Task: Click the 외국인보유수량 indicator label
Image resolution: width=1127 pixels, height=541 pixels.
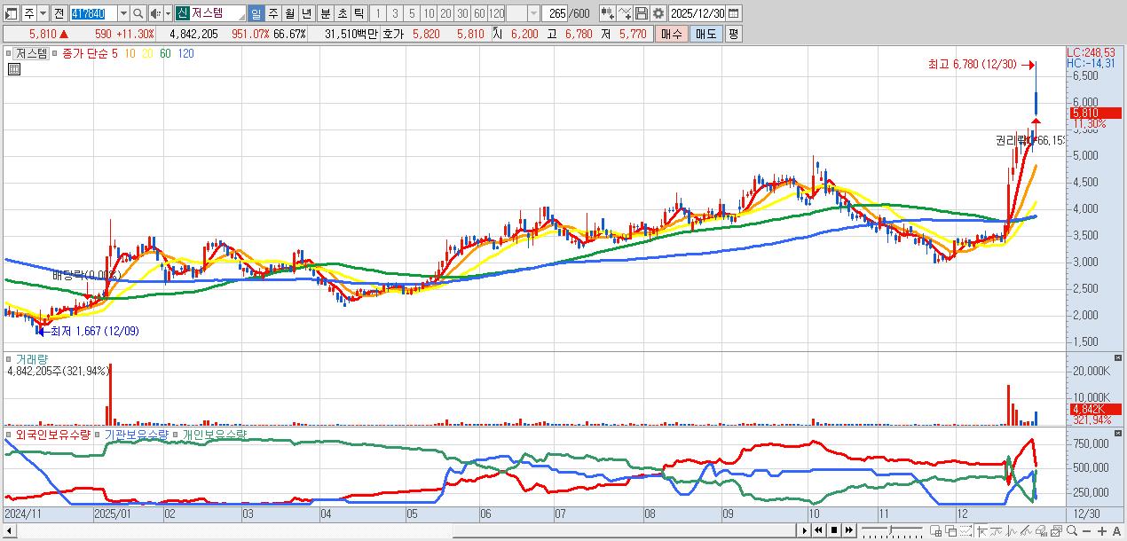Action: tap(52, 435)
